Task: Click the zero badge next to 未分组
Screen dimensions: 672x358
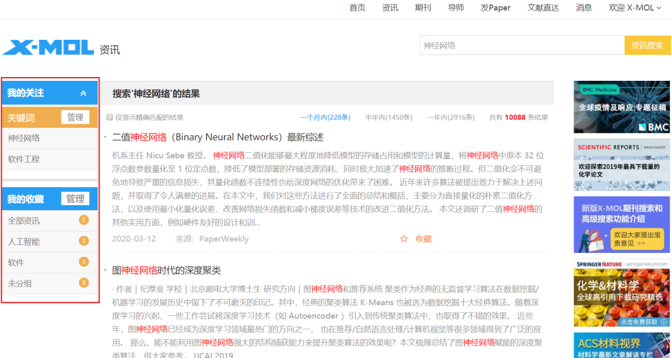Action: [x=83, y=283]
